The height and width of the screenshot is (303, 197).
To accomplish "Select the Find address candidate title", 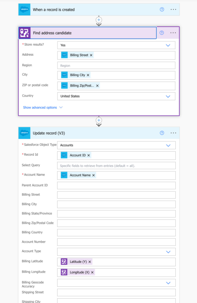I will tap(52, 33).
